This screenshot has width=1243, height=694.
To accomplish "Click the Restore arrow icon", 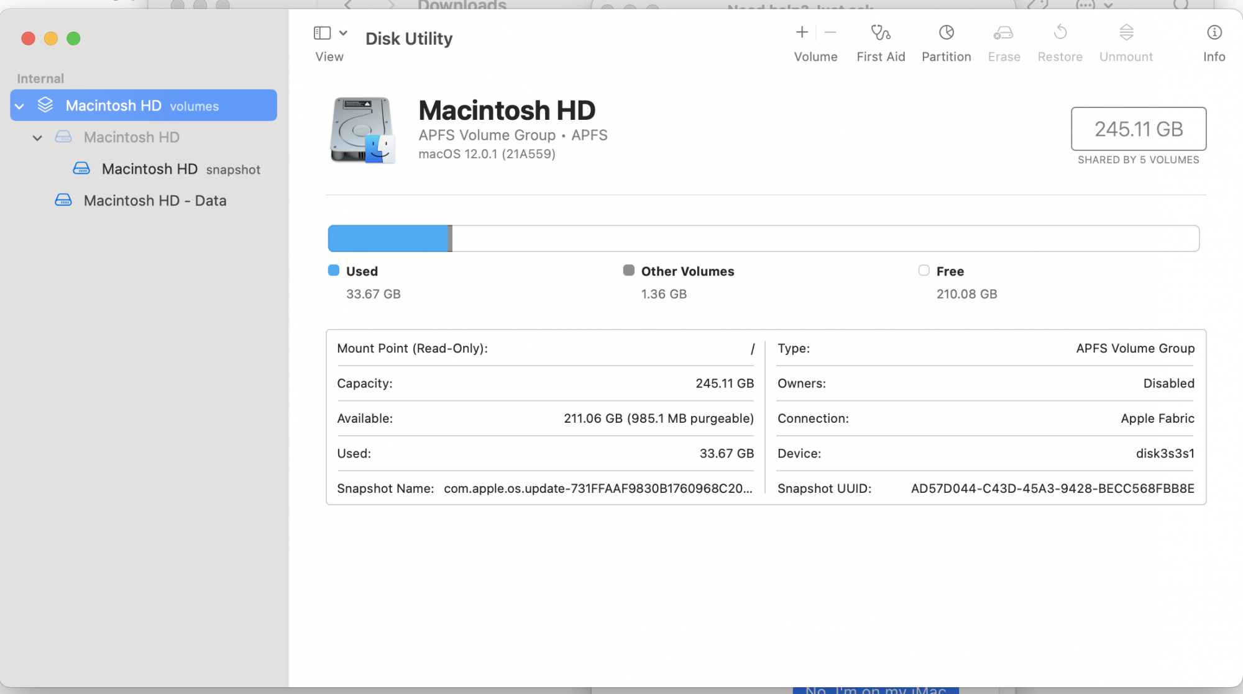I will pyautogui.click(x=1060, y=32).
